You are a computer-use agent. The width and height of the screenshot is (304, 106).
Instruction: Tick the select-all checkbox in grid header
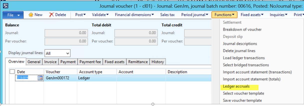[12, 72]
